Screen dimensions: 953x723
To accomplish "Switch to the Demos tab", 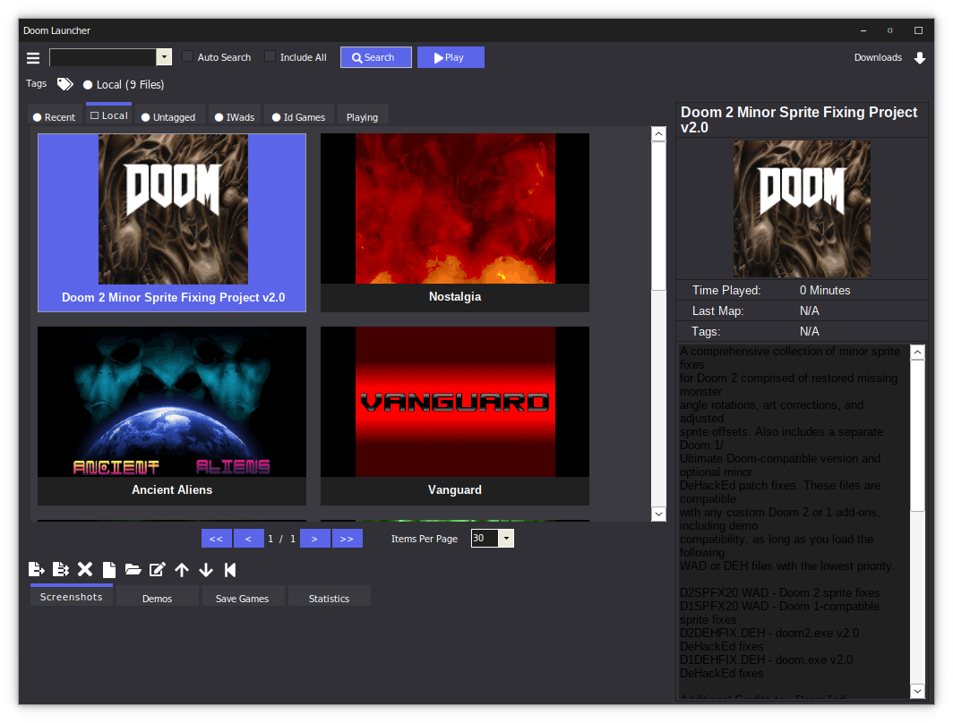I will click(157, 598).
